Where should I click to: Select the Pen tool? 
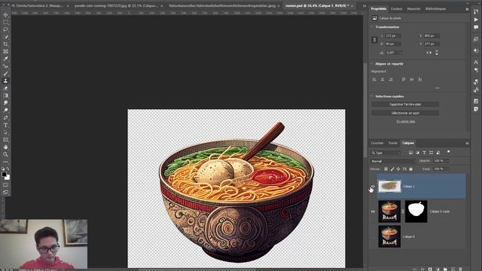click(x=5, y=117)
